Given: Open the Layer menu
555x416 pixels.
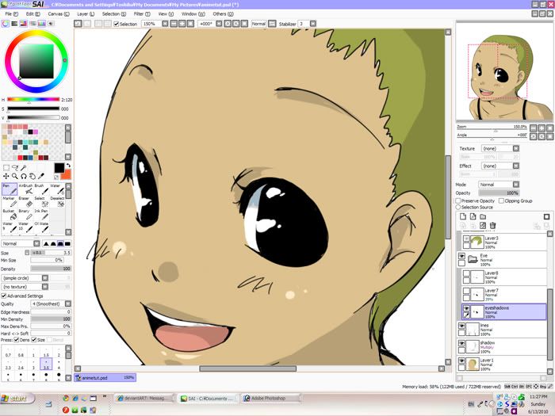Looking at the screenshot, I should (x=86, y=13).
